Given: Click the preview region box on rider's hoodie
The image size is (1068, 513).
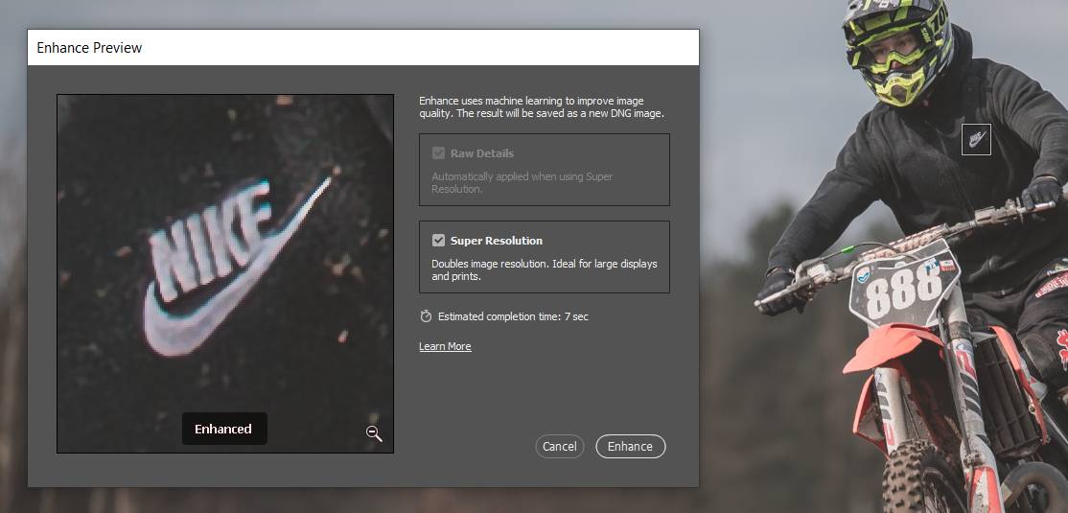Looking at the screenshot, I should (x=976, y=139).
